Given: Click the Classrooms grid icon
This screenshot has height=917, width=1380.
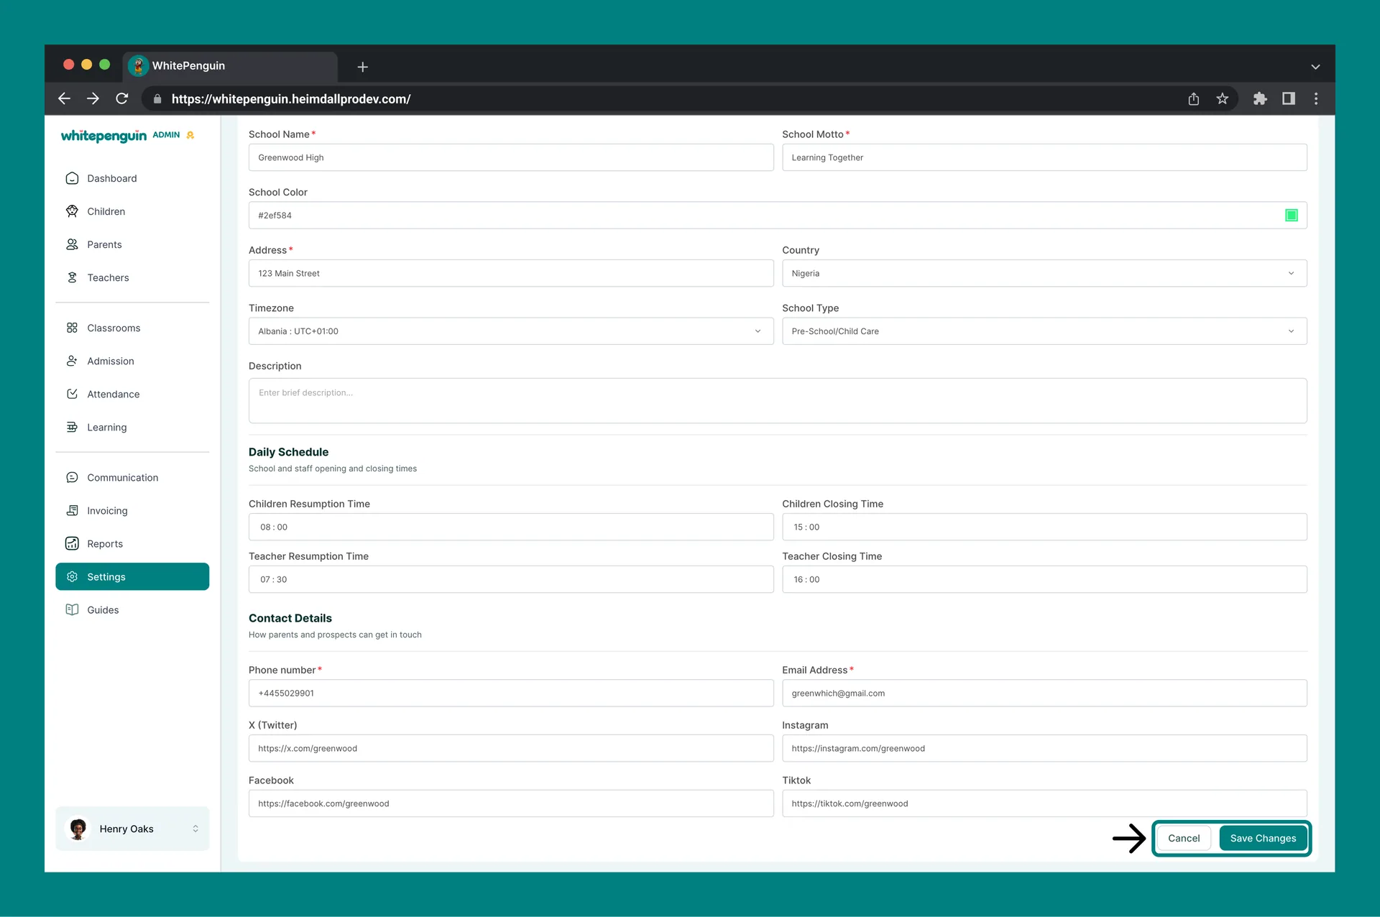Looking at the screenshot, I should tap(72, 328).
